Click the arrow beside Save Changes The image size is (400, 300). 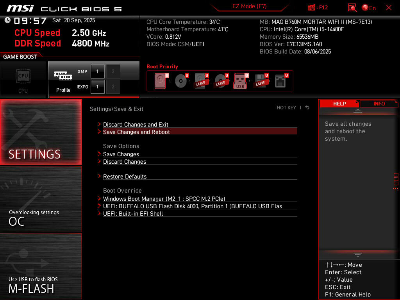[99, 154]
